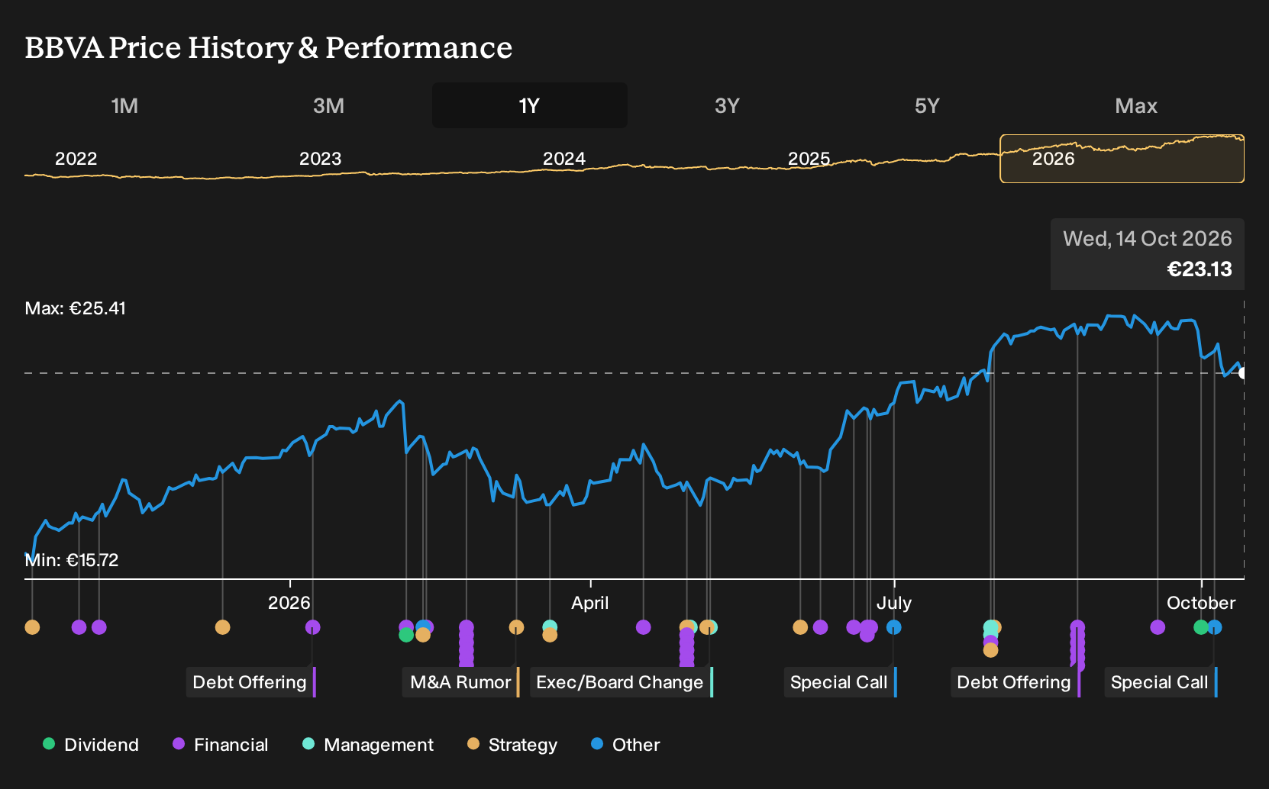Switch to the 3M time range
This screenshot has height=789, width=1269.
coord(328,105)
